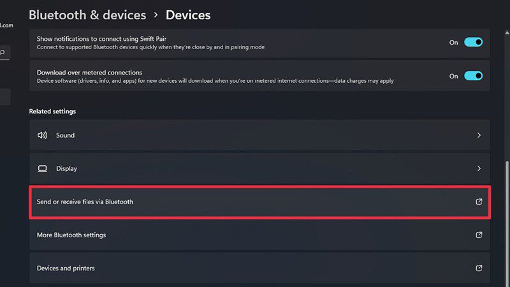Turn off Swift Pair notifications toggle
Image resolution: width=510 pixels, height=287 pixels.
(x=473, y=42)
